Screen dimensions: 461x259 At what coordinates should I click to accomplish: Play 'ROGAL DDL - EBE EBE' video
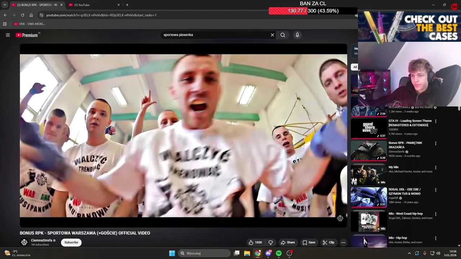click(404, 191)
